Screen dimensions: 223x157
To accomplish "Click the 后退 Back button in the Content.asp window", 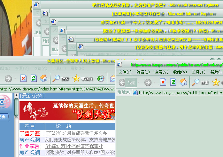I will tap(128, 82).
